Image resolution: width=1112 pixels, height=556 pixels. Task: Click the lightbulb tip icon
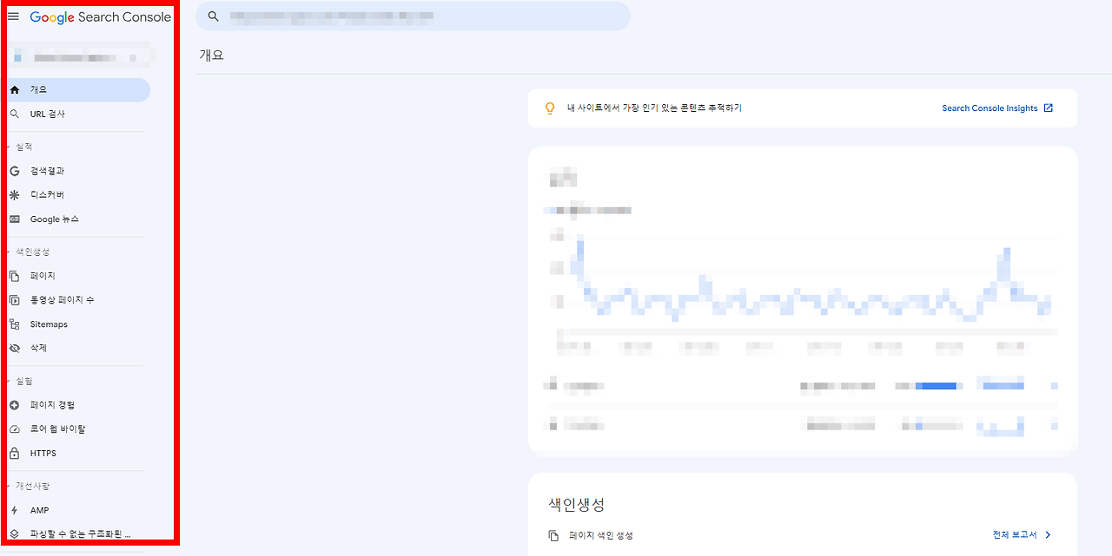549,108
